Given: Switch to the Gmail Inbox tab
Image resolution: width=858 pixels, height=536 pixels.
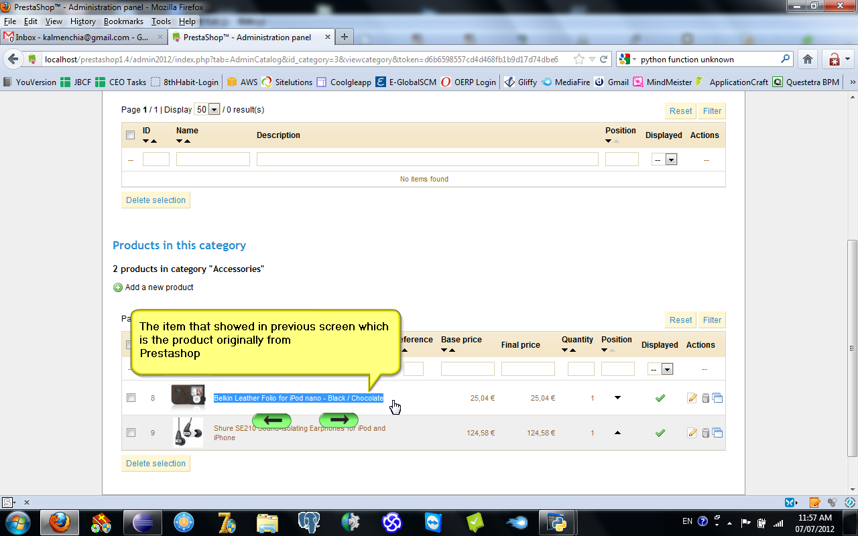Looking at the screenshot, I should coord(82,38).
